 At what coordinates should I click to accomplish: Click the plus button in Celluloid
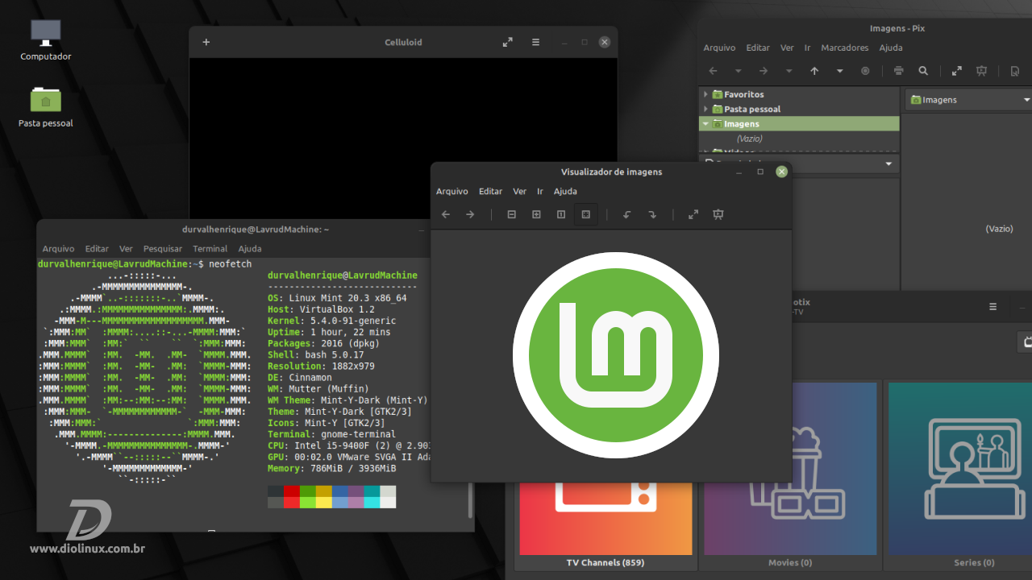[206, 42]
